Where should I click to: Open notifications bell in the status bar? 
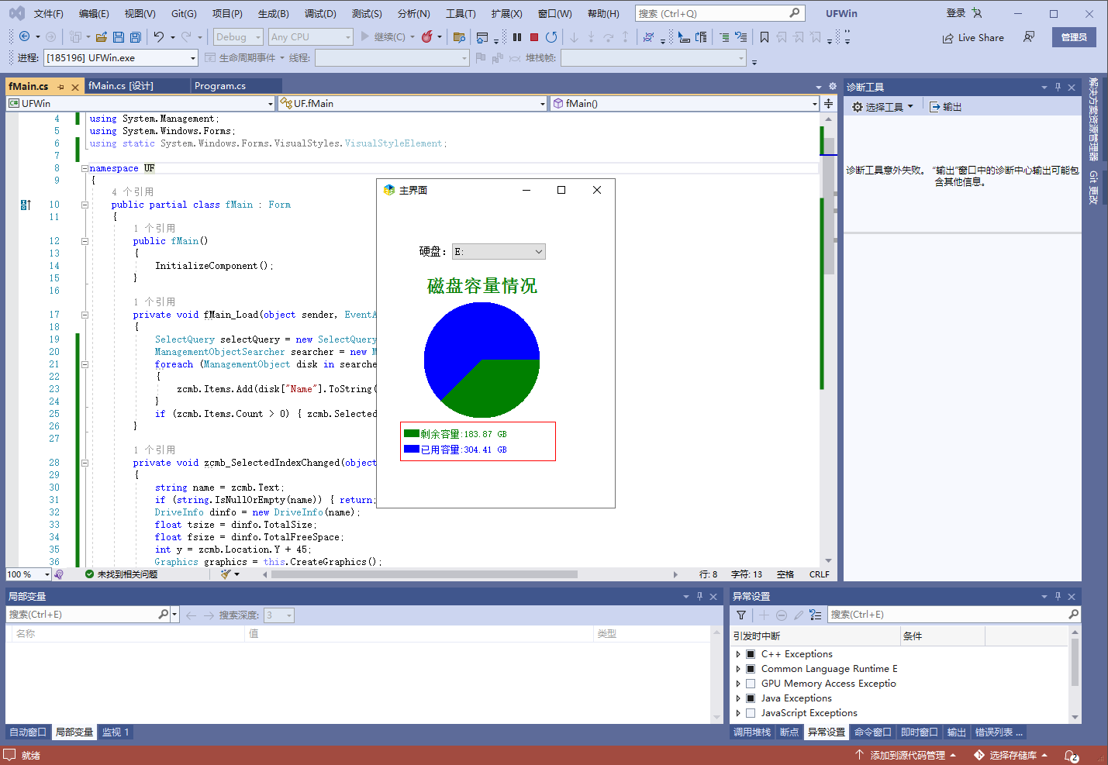click(1071, 756)
